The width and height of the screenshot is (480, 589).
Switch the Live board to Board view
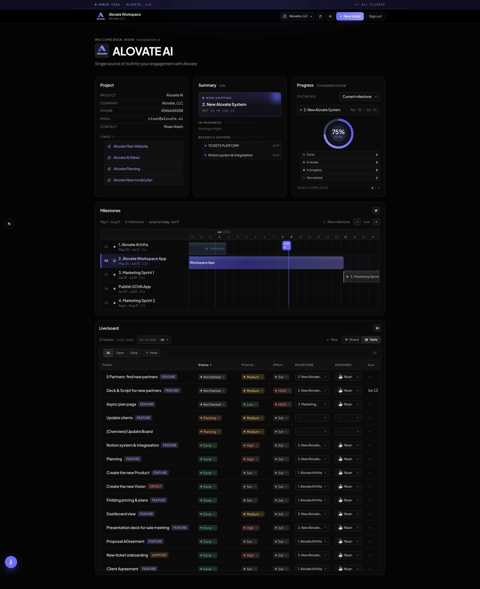352,339
